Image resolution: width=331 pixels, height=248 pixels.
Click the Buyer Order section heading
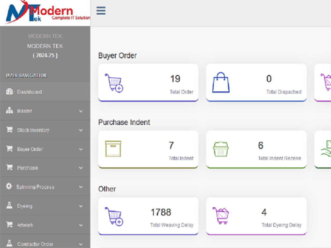[x=118, y=56]
